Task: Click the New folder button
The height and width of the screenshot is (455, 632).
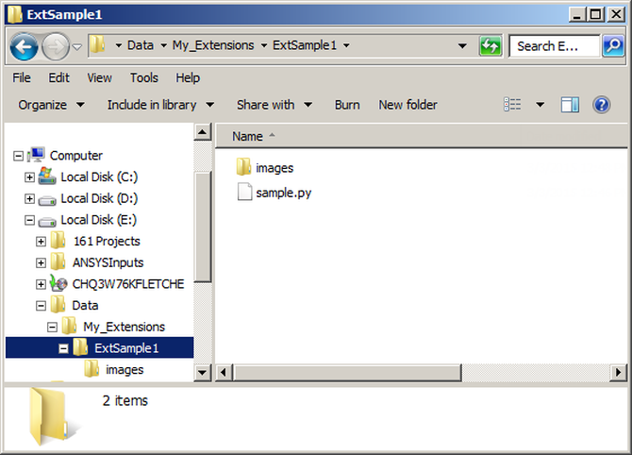Action: [407, 105]
